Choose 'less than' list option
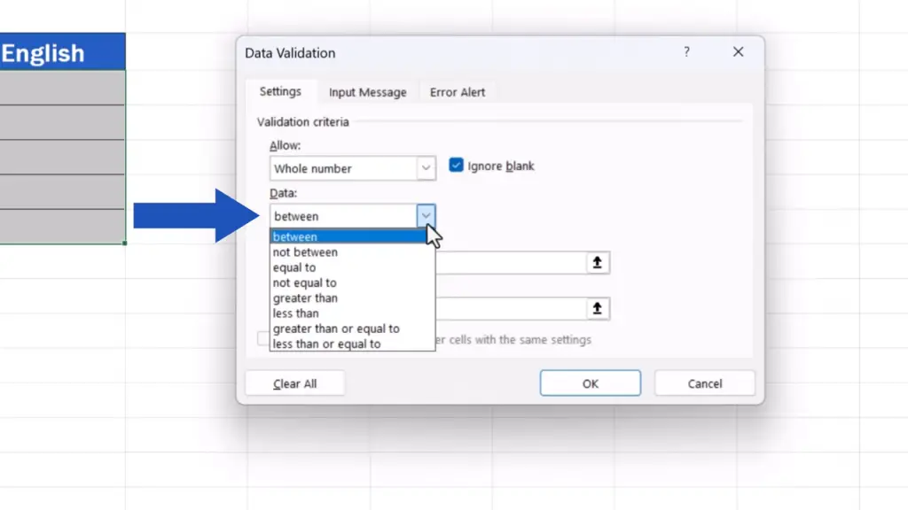 (296, 313)
